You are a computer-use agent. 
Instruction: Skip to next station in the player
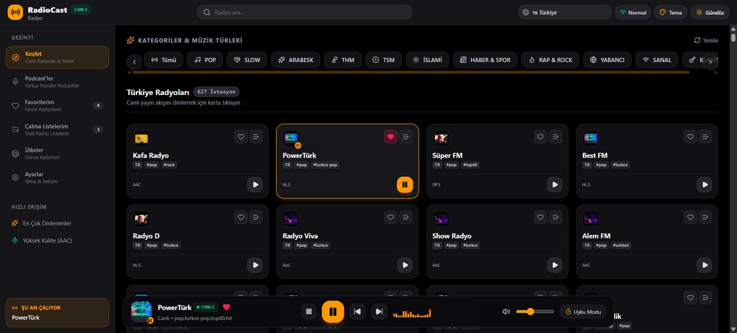(x=380, y=312)
